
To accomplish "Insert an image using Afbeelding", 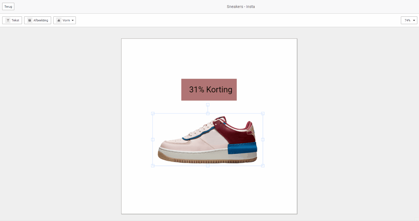I will point(38,20).
